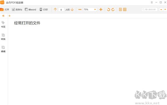
Task: Open the 书签 bookmarks panel
Action: tap(3, 24)
